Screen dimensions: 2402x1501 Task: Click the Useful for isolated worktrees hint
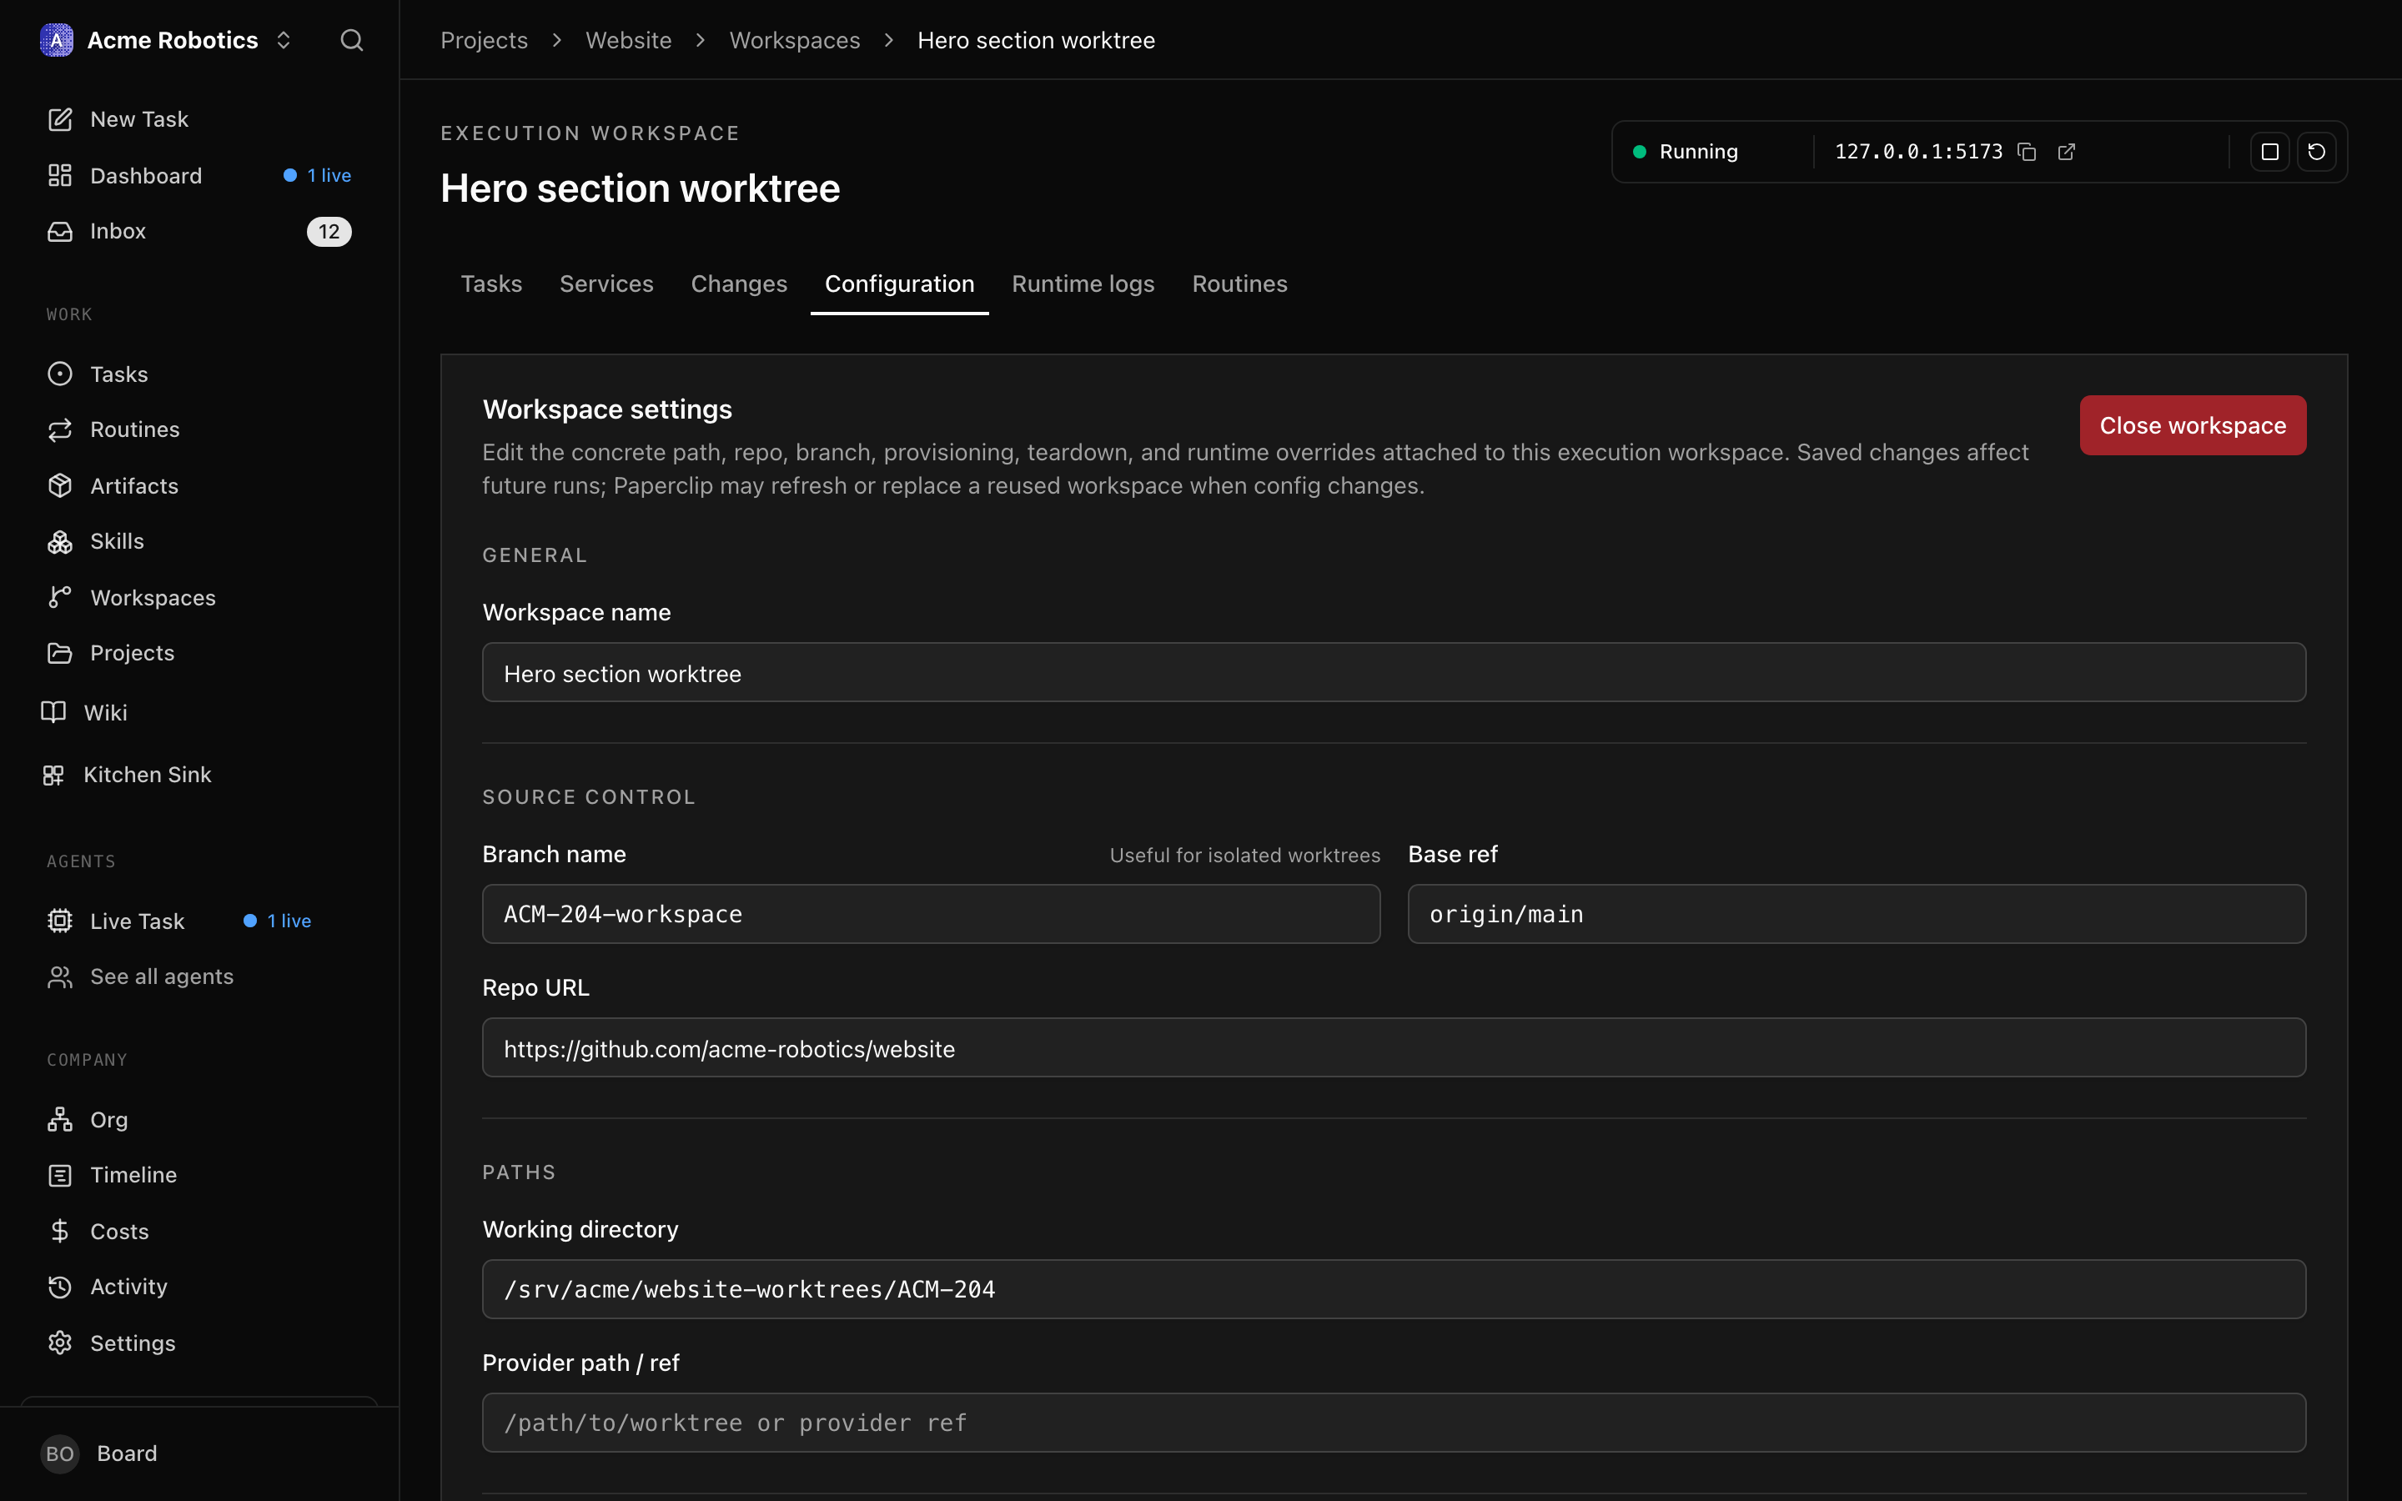pyautogui.click(x=1244, y=855)
